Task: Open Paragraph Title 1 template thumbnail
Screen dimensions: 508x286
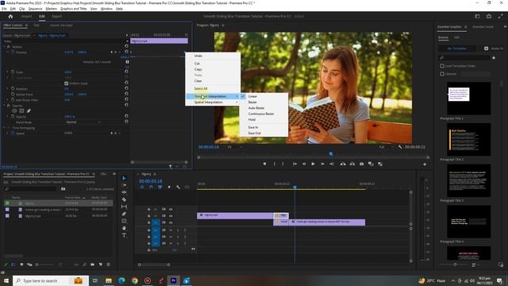Action: click(x=468, y=99)
